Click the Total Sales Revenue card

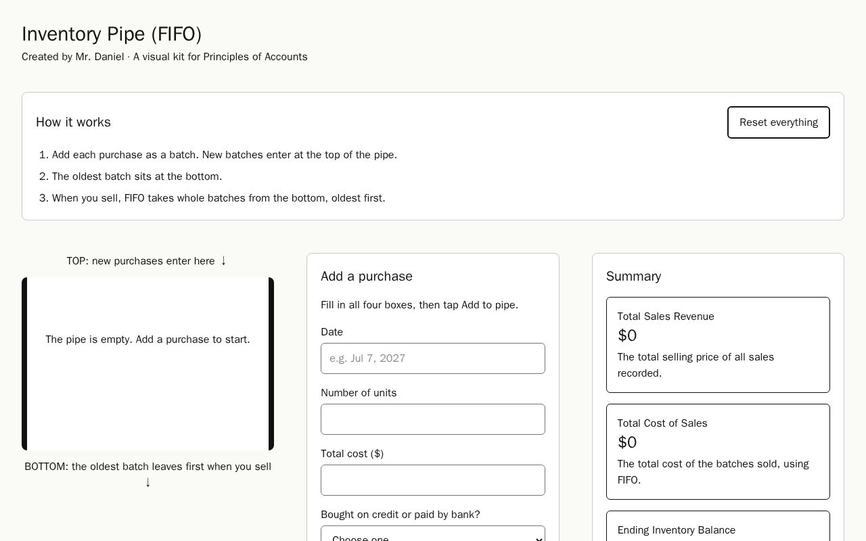718,345
